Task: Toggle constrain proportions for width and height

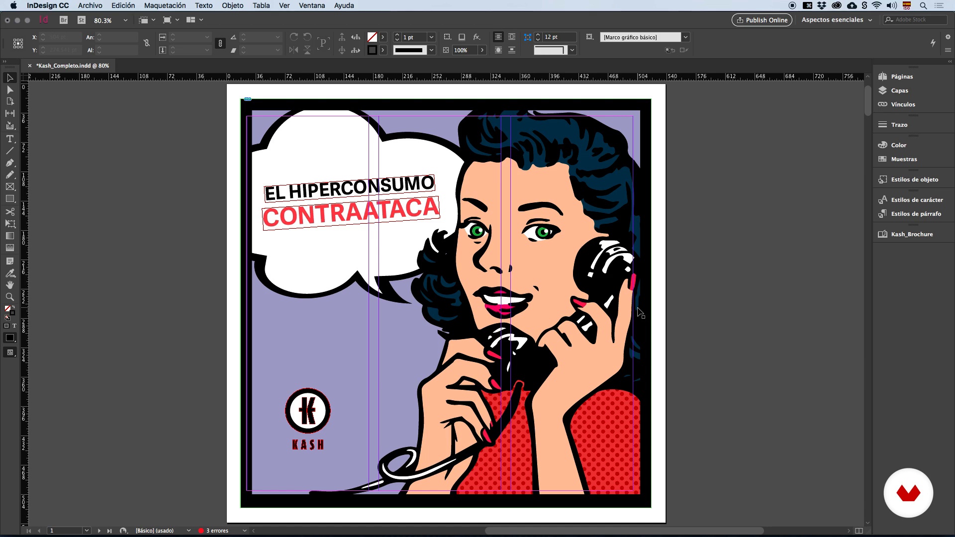Action: tap(147, 43)
